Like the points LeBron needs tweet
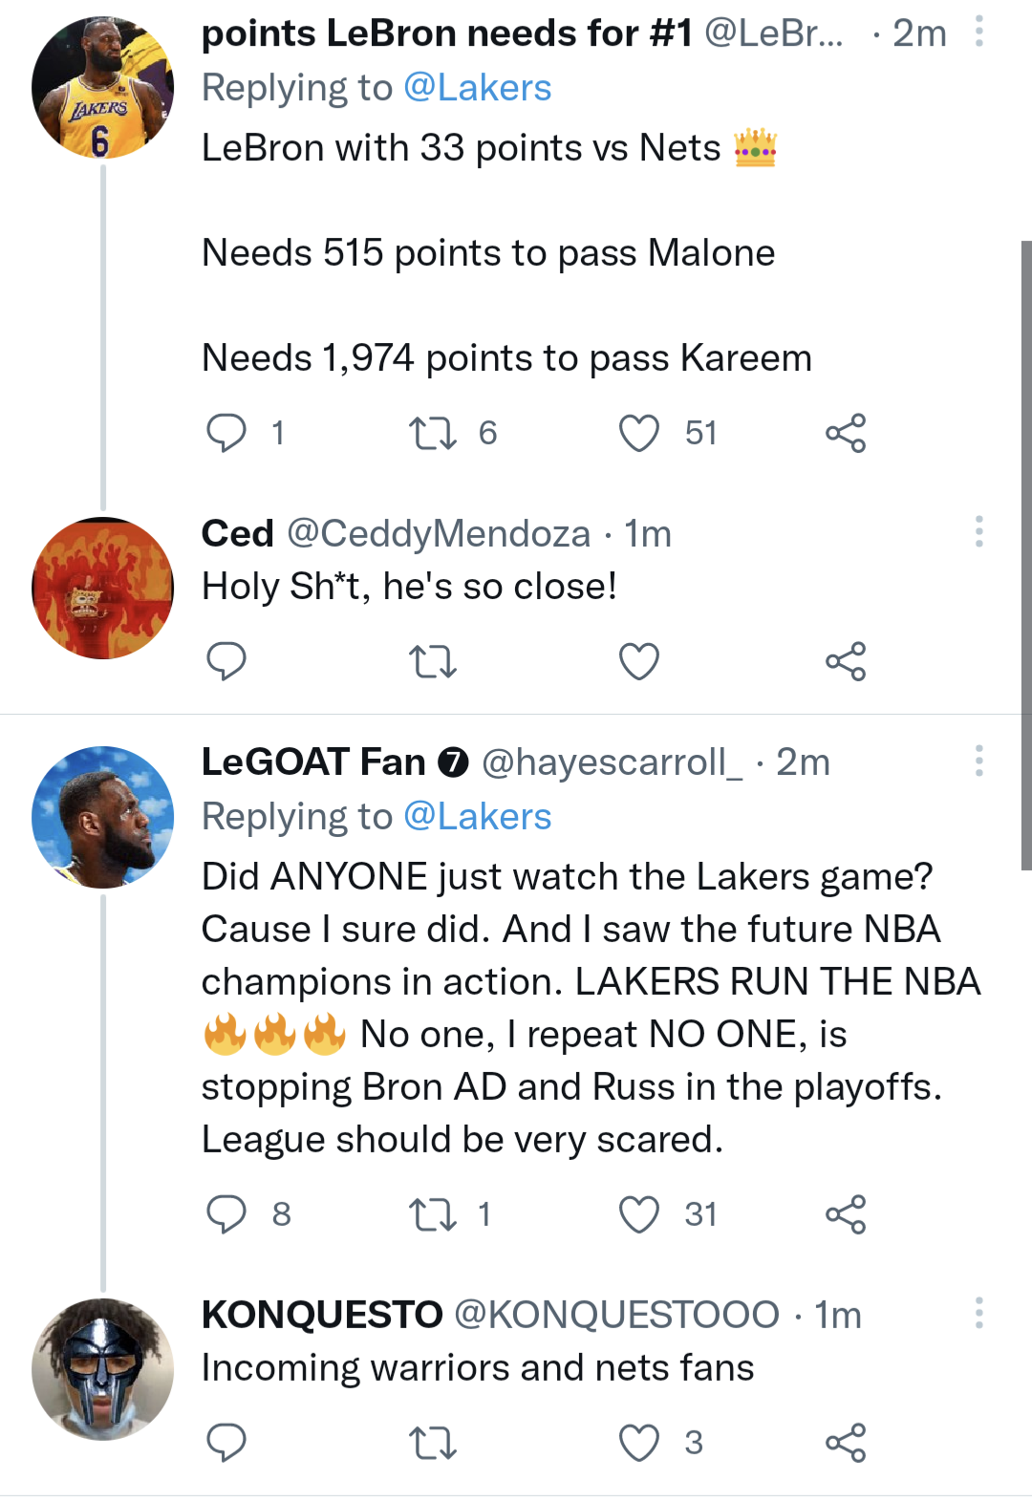The width and height of the screenshot is (1032, 1502). click(x=640, y=433)
